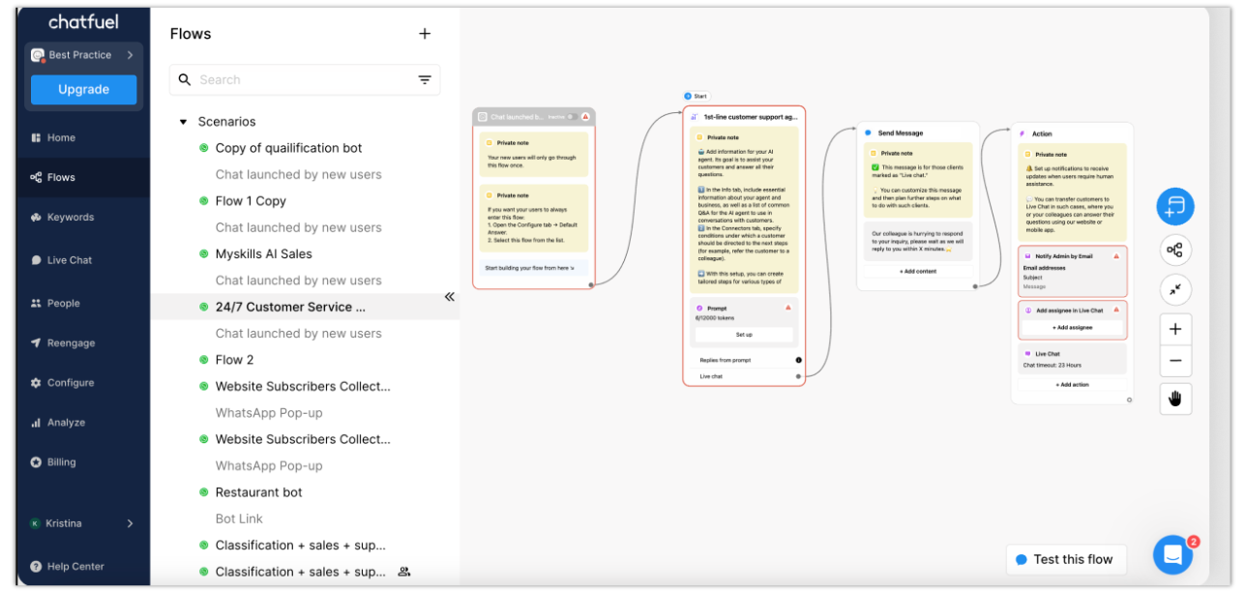This screenshot has height=593, width=1246.
Task: Click the Action block lightning icon
Action: click(1023, 133)
